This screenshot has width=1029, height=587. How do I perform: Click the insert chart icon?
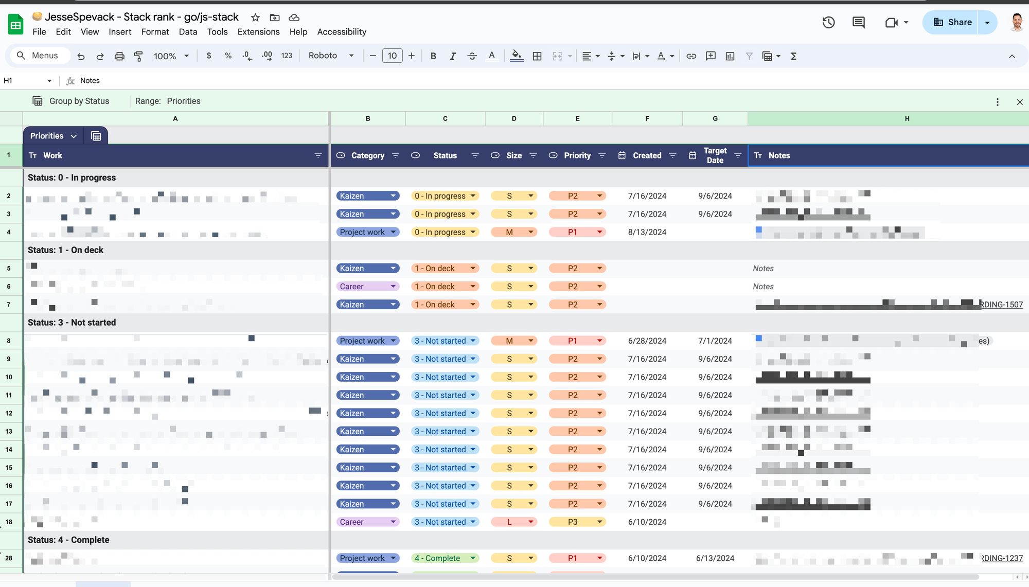click(x=730, y=56)
